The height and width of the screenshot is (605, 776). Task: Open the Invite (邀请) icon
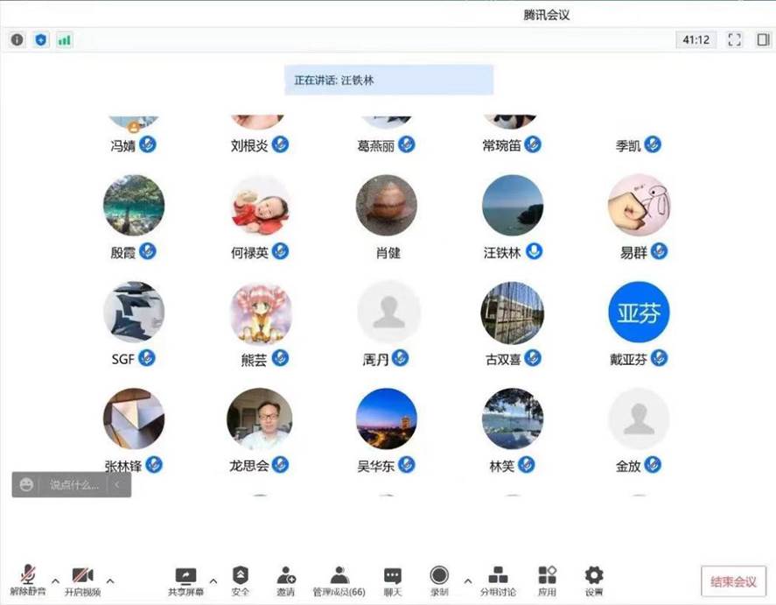click(286, 580)
